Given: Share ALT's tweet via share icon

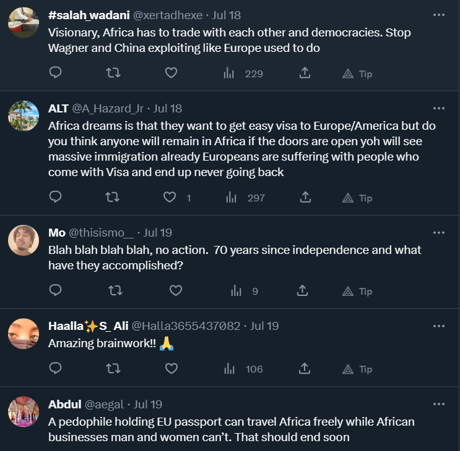Looking at the screenshot, I should (305, 198).
